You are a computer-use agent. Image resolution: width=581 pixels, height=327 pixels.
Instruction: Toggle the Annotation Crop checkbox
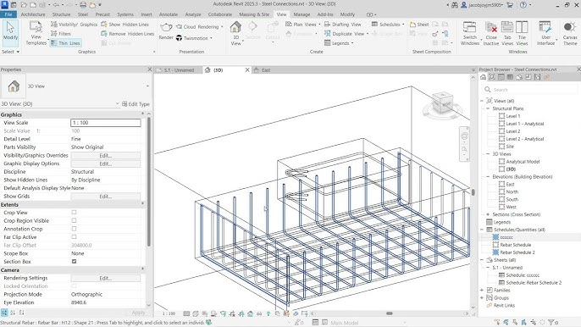coord(75,229)
